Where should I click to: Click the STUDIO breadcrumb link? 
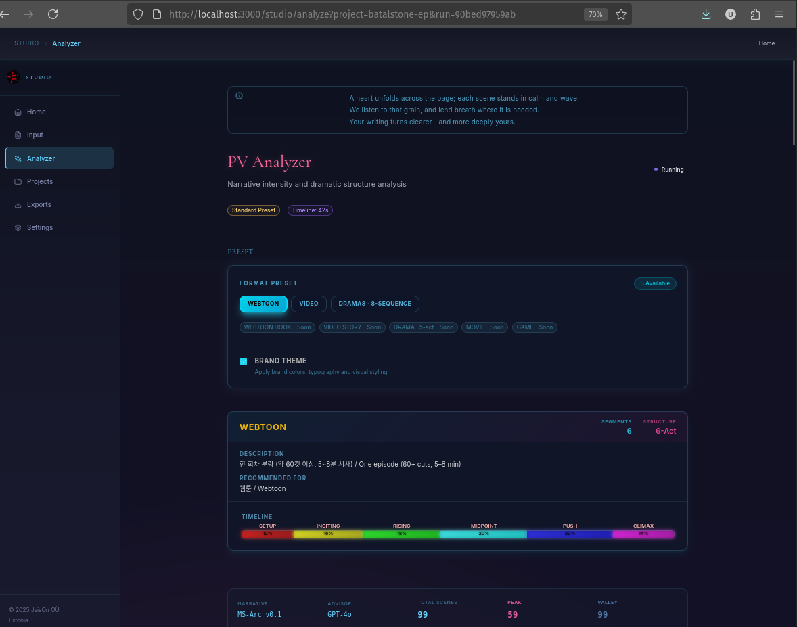click(x=26, y=43)
